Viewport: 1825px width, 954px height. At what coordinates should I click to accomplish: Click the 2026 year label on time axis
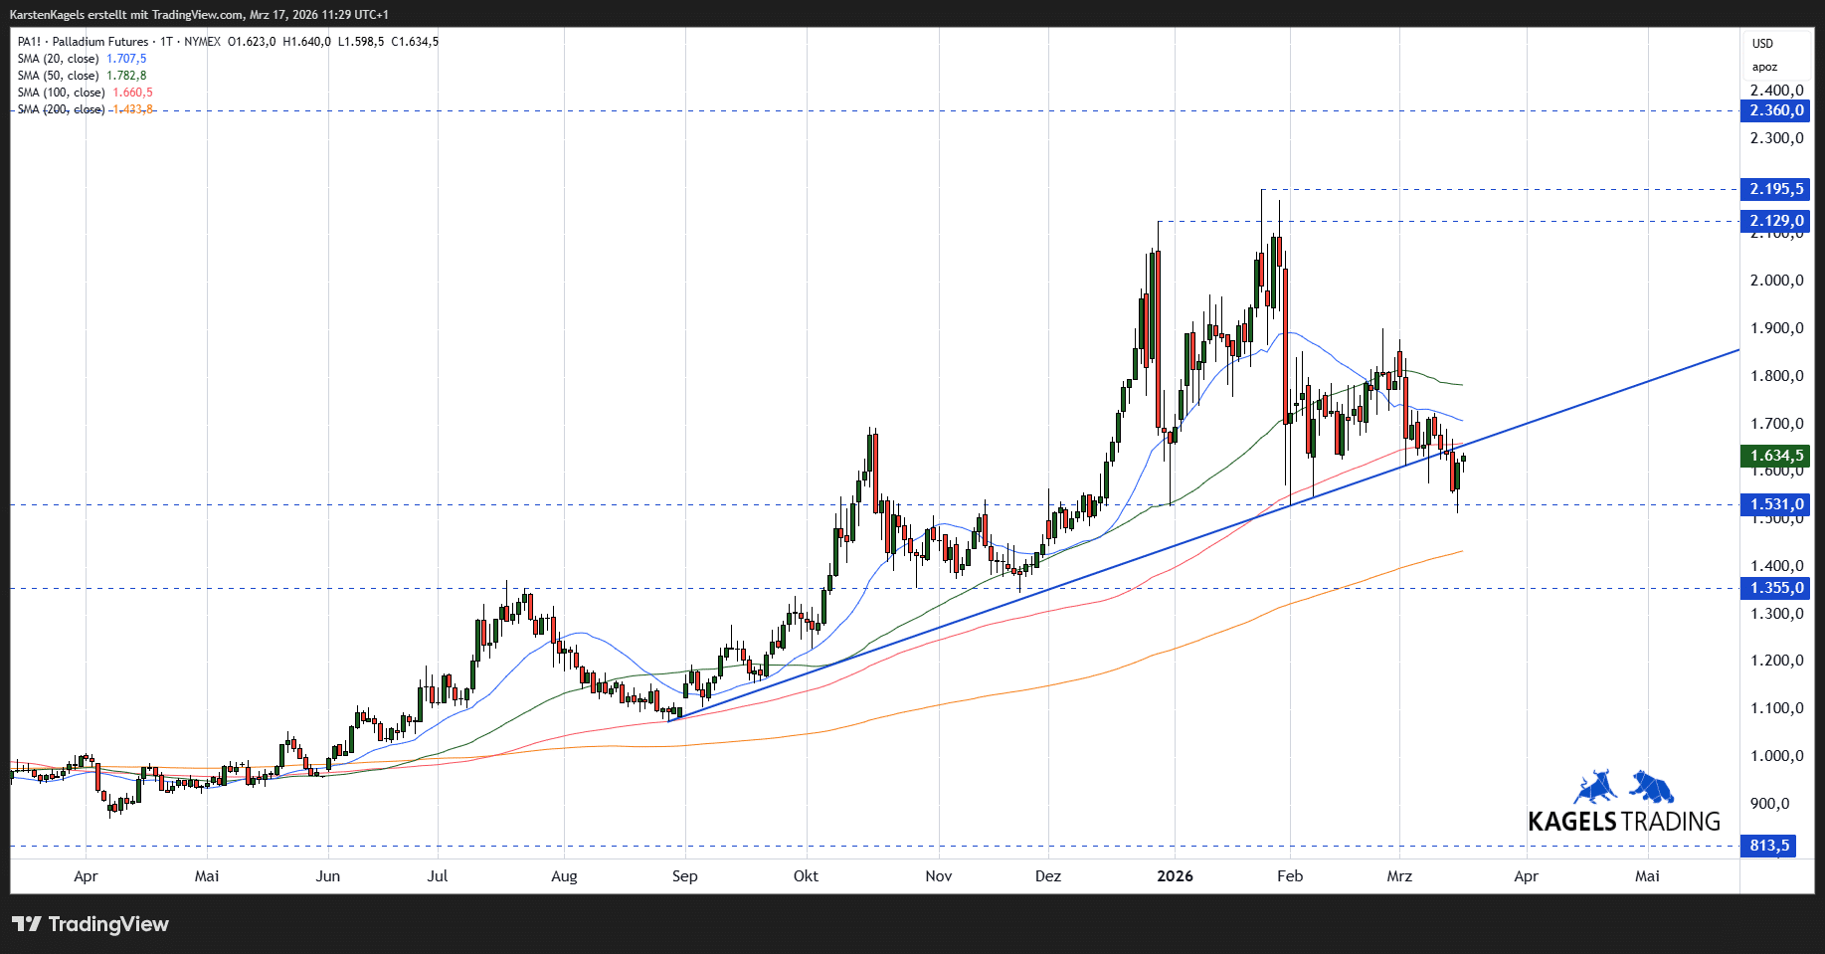1175,876
